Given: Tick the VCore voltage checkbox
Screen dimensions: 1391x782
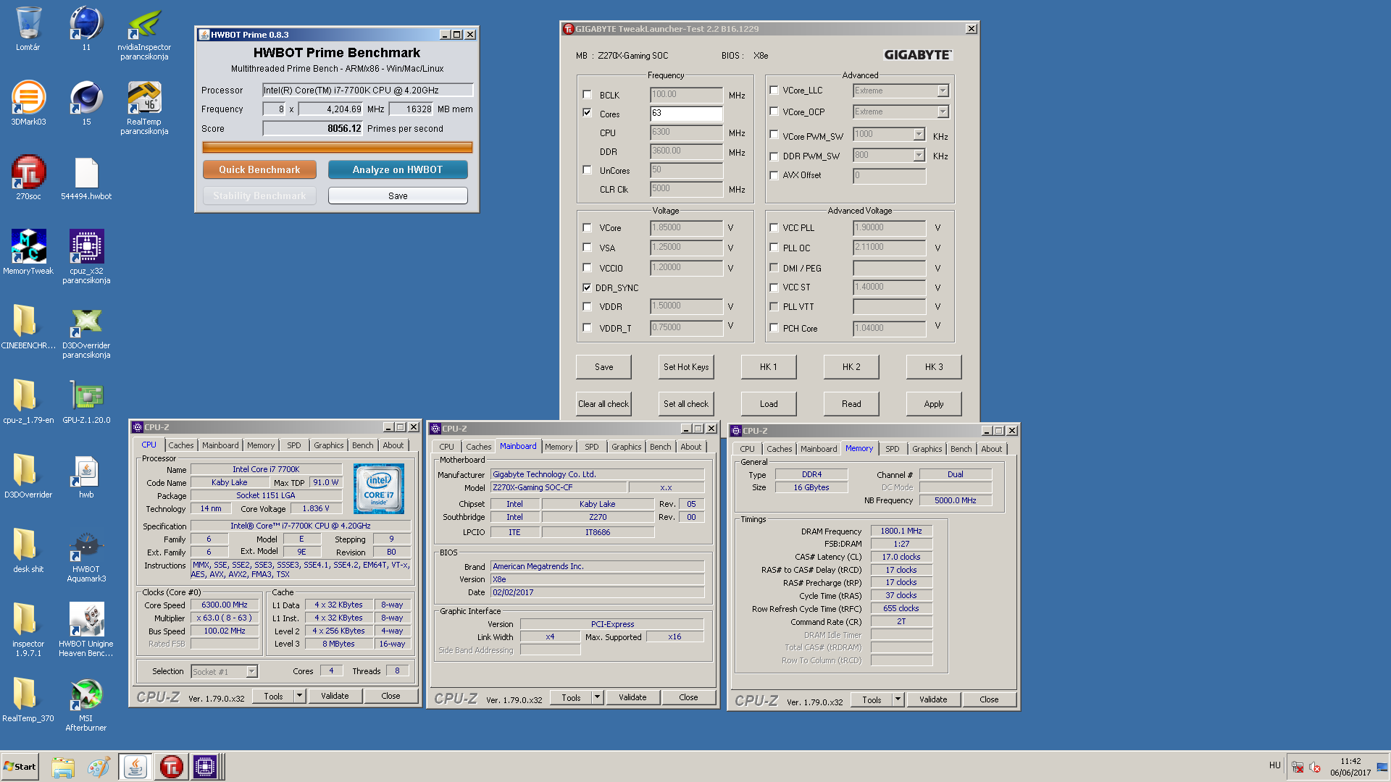Looking at the screenshot, I should 587,227.
